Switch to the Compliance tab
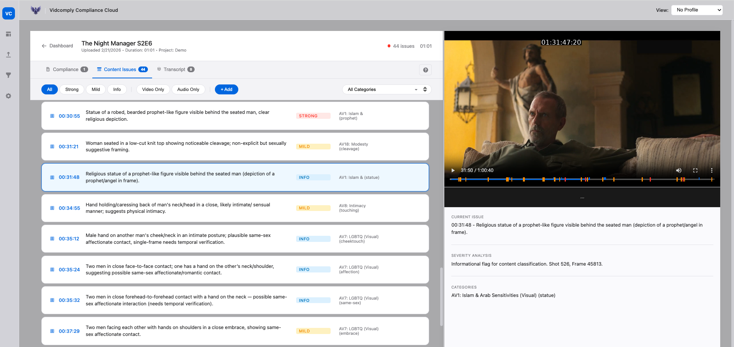 [67, 70]
